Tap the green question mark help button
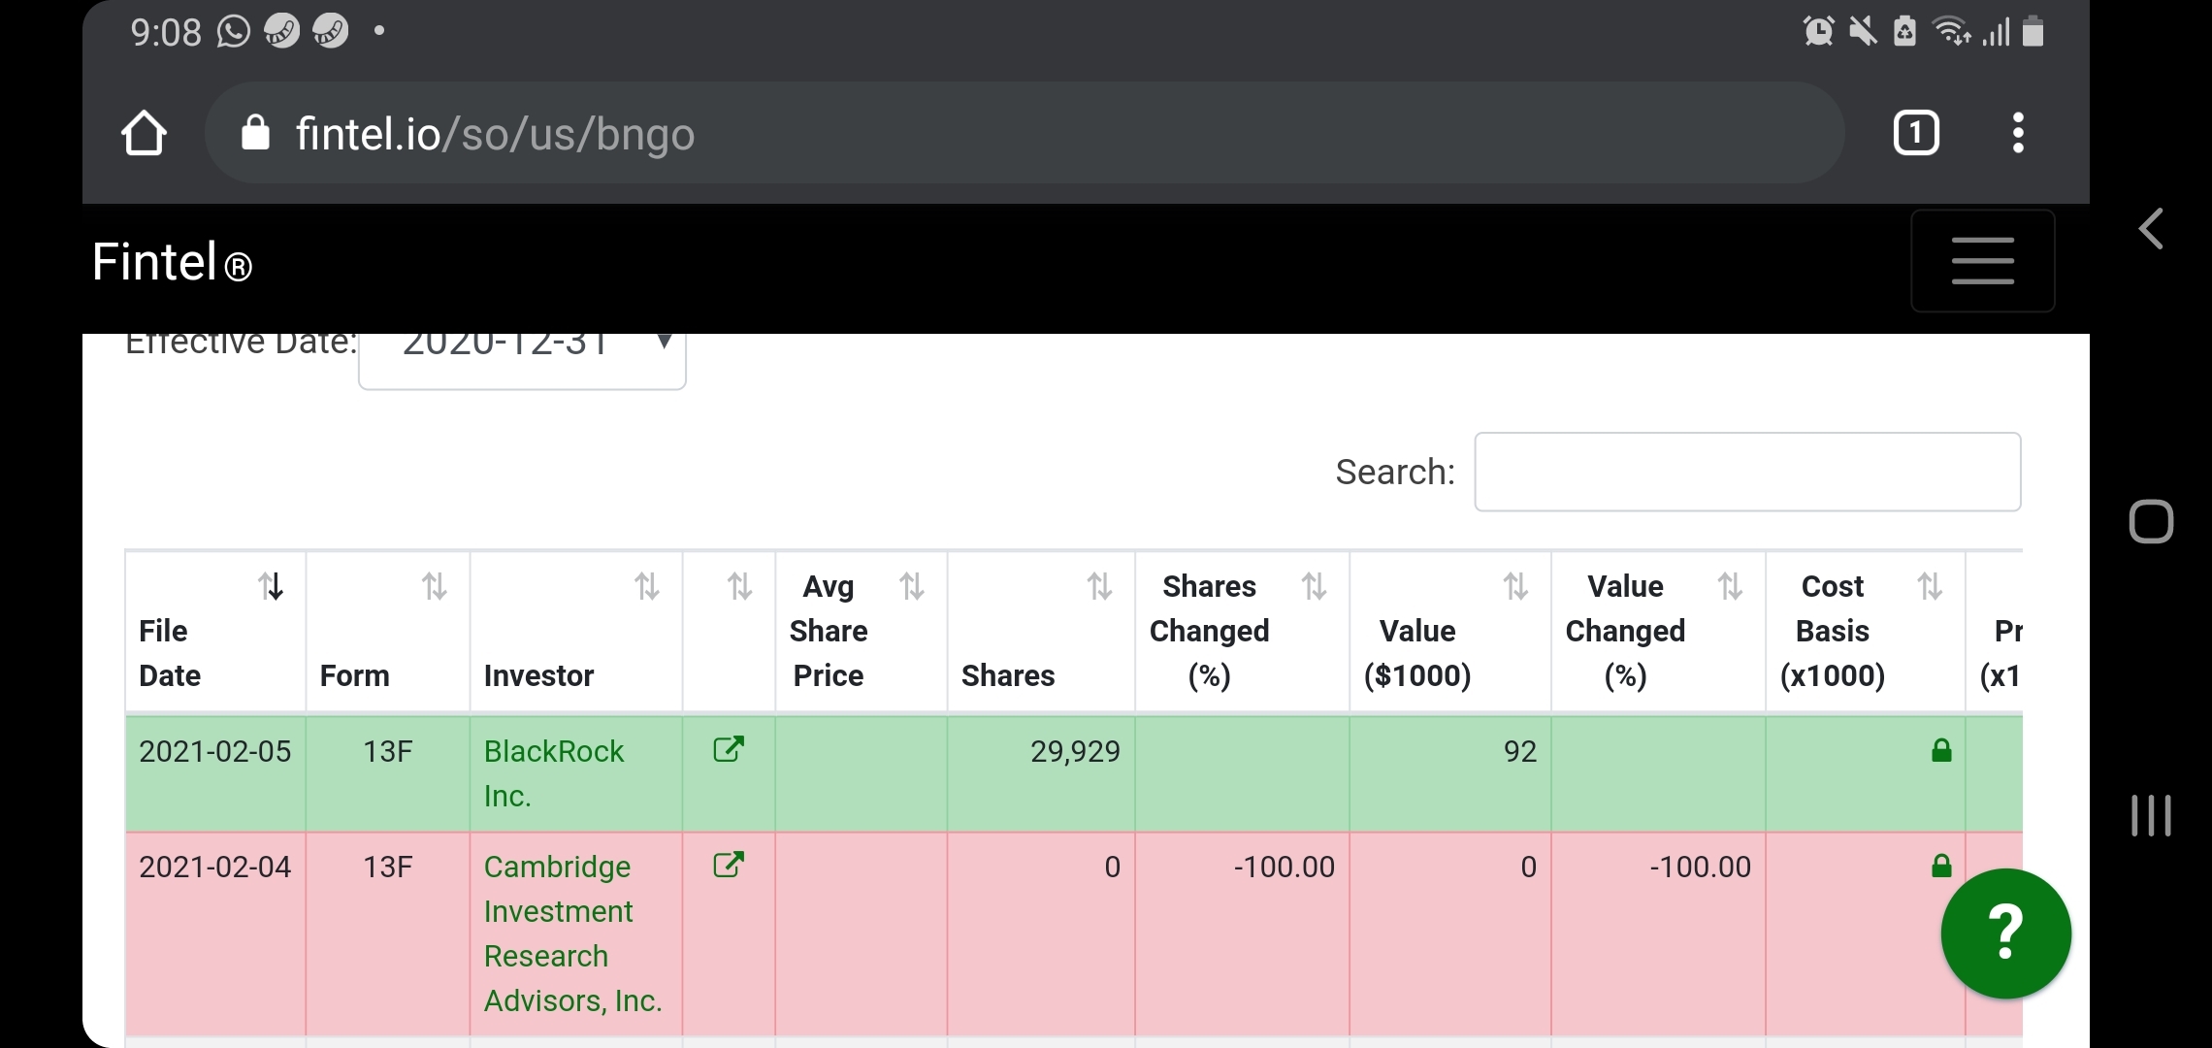Viewport: 2212px width, 1048px height. (2005, 933)
